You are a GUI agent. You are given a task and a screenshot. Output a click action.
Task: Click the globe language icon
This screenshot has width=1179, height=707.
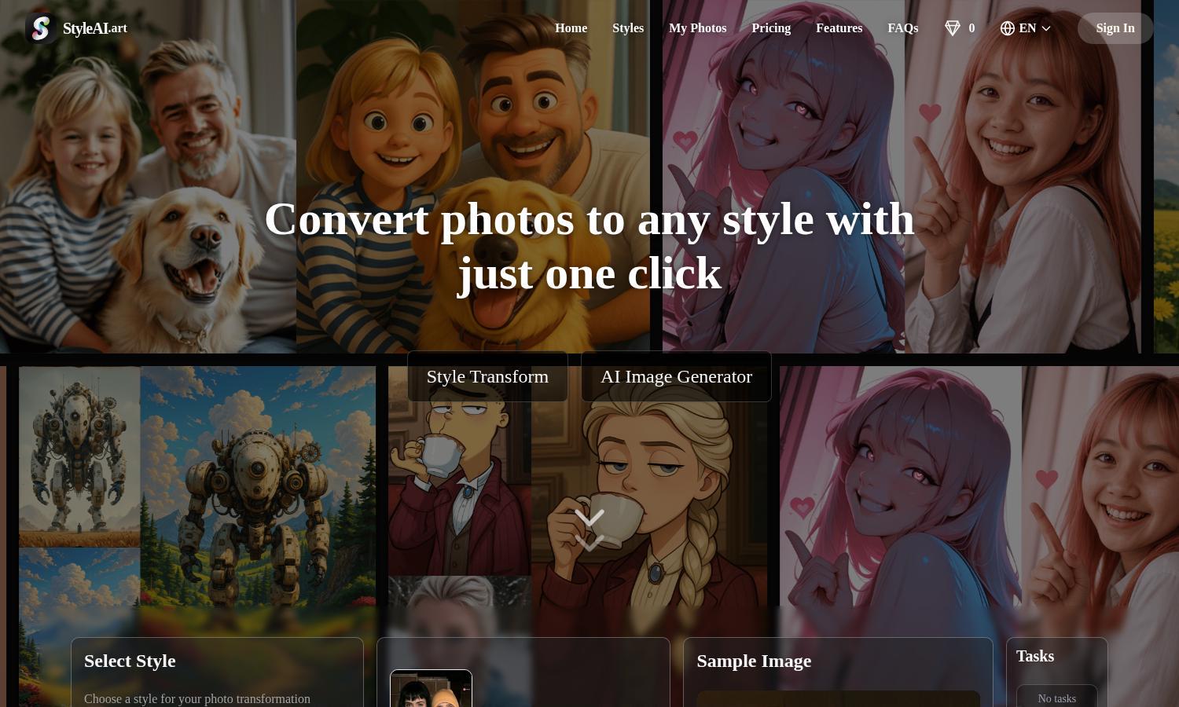[1008, 28]
